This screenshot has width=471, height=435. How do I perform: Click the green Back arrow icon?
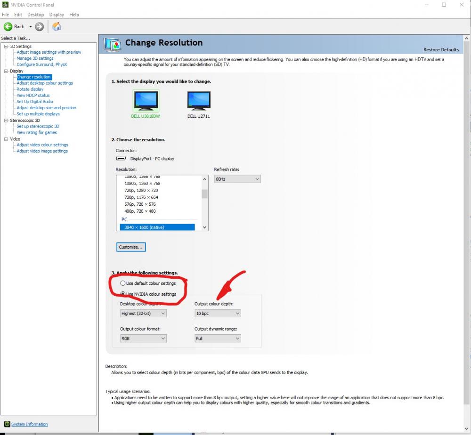(x=8, y=27)
